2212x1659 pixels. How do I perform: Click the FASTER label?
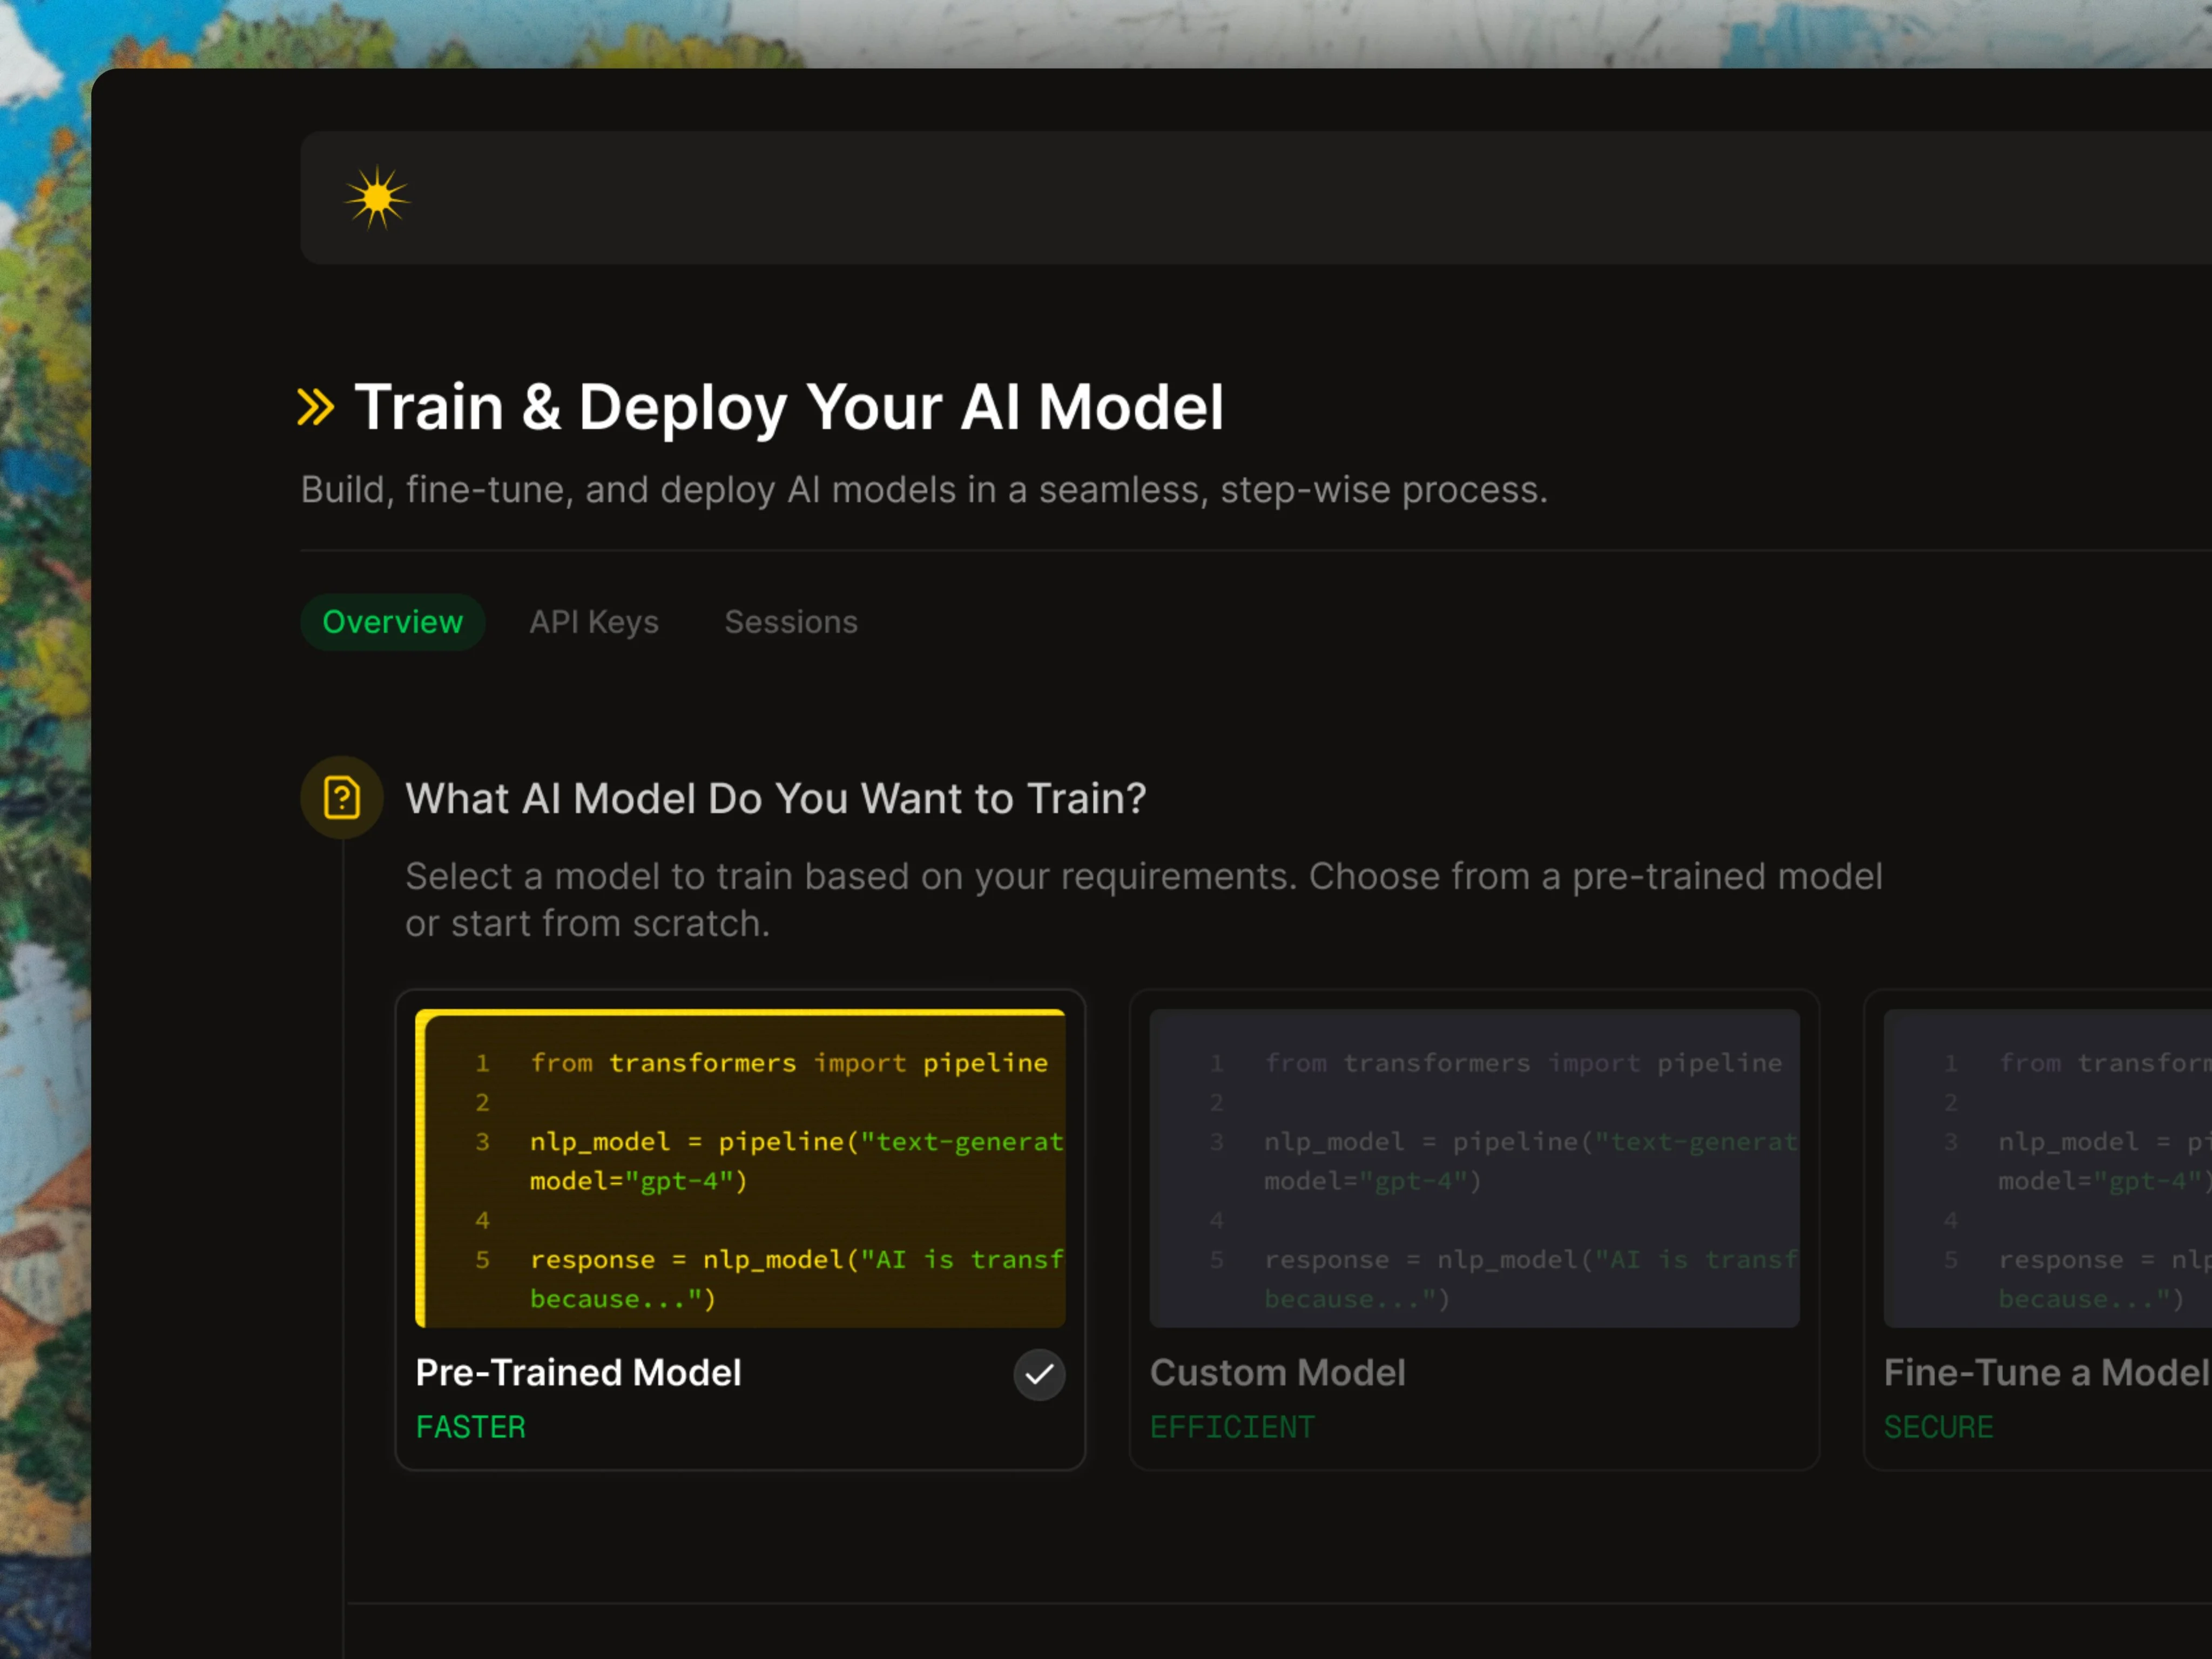pos(471,1427)
